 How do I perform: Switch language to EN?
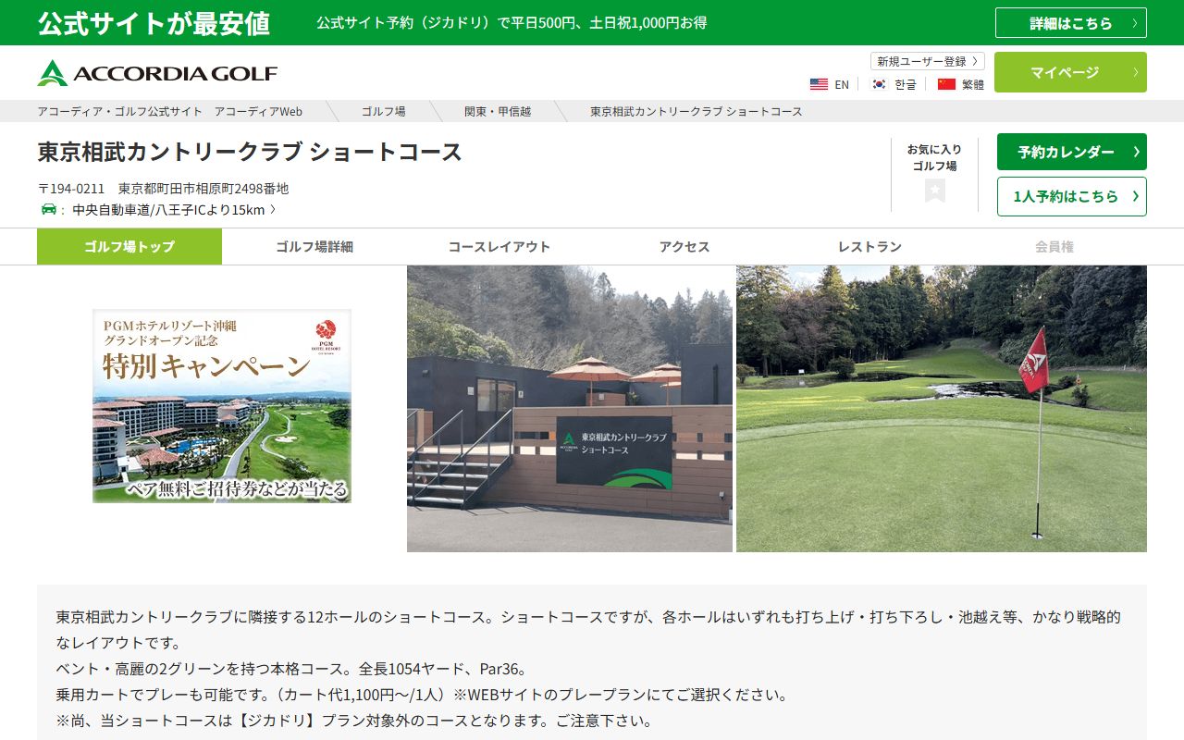841,84
